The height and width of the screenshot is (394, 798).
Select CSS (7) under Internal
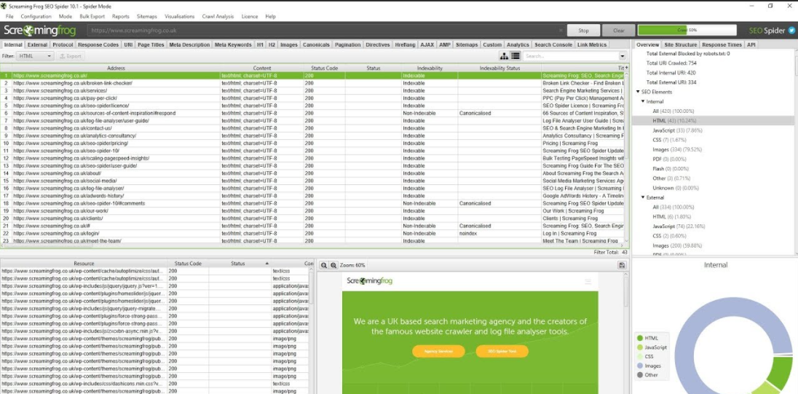[x=669, y=140]
